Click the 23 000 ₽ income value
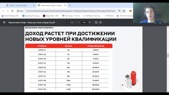The height and width of the screenshot is (95, 169). 96,68
